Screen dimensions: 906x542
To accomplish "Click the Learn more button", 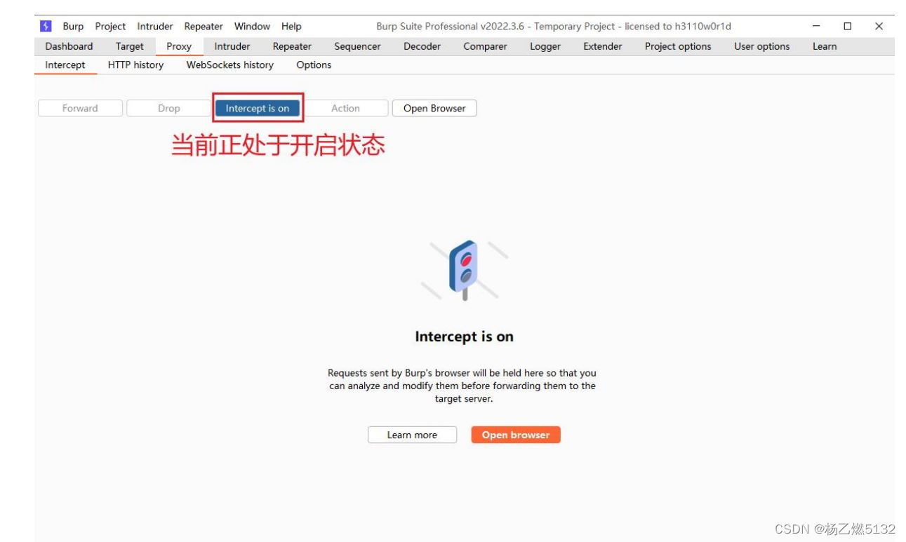I will tap(412, 435).
